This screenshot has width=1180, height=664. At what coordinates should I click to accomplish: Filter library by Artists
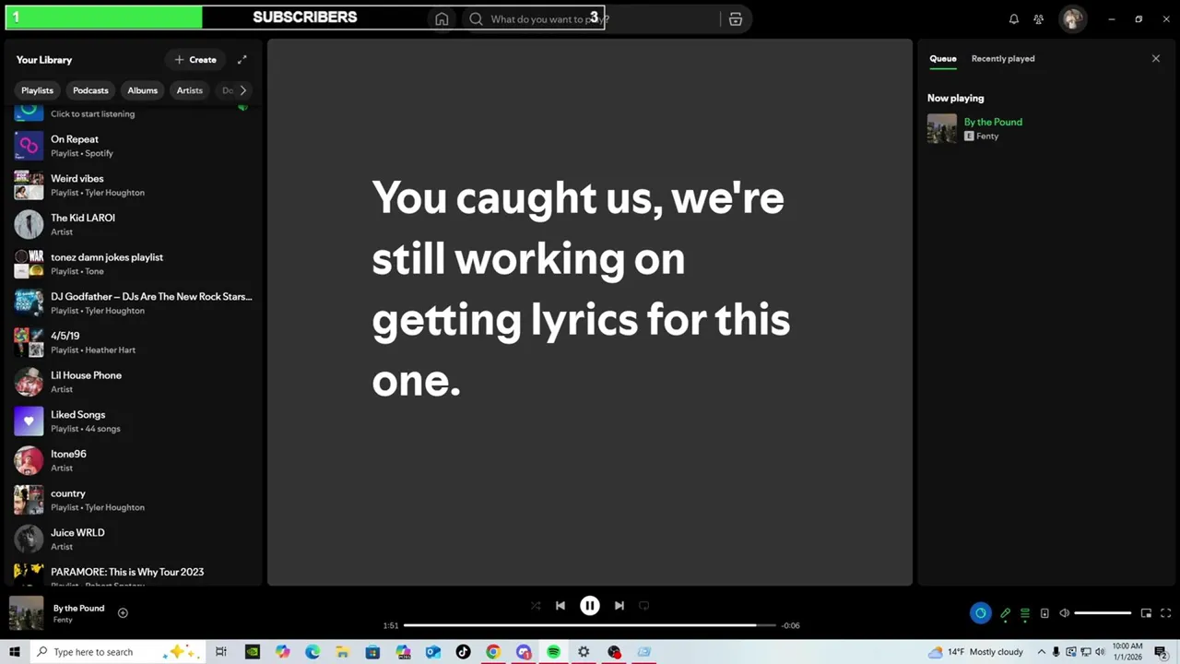[189, 90]
